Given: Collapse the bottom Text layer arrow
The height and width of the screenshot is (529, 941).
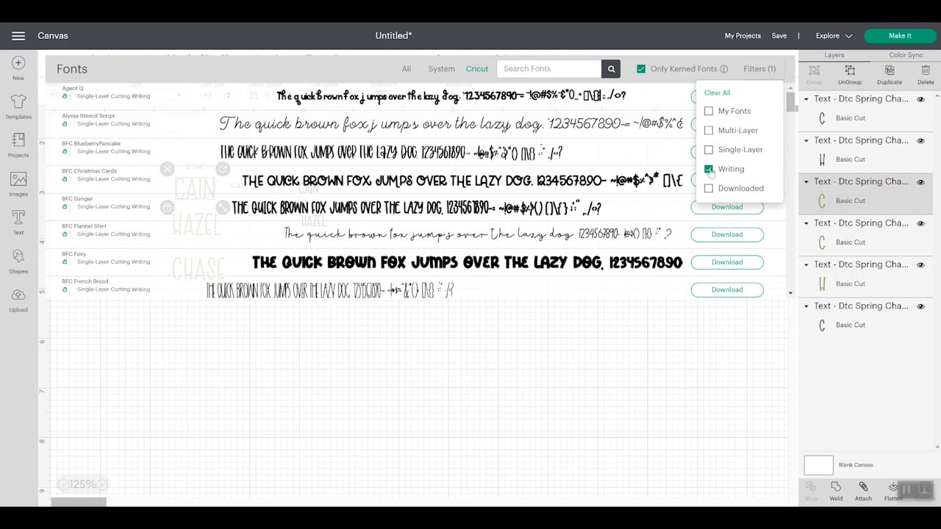Looking at the screenshot, I should click(x=806, y=306).
